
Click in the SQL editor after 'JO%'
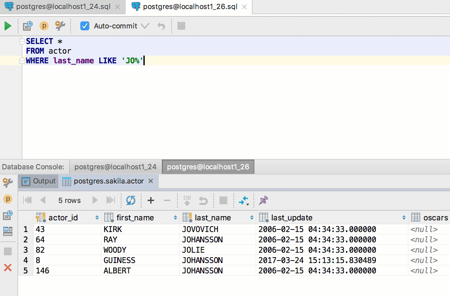(144, 60)
